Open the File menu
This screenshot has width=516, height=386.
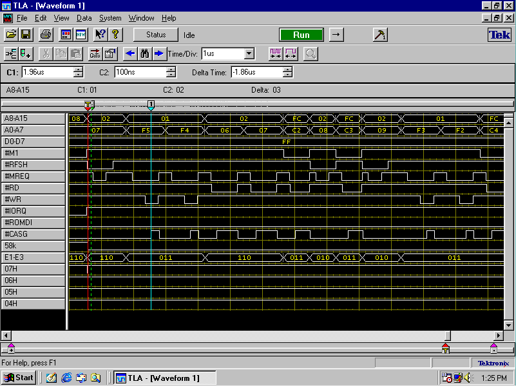coord(22,18)
